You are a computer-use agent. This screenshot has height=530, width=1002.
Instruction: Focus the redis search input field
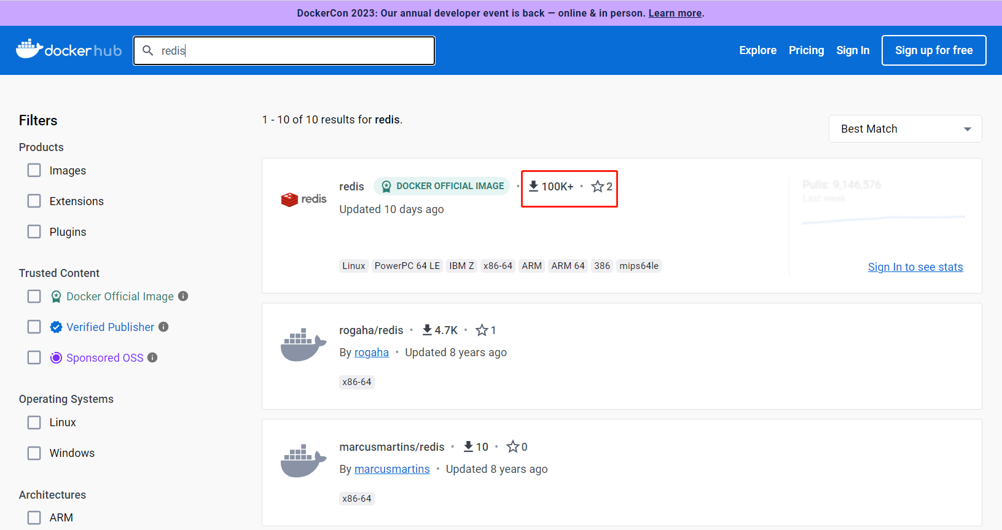point(284,50)
